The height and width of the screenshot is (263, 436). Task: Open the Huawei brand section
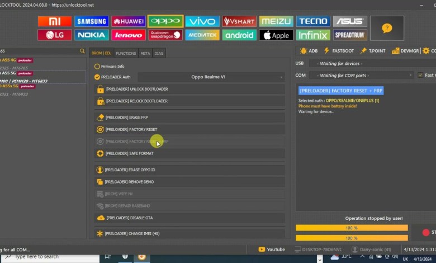(129, 21)
